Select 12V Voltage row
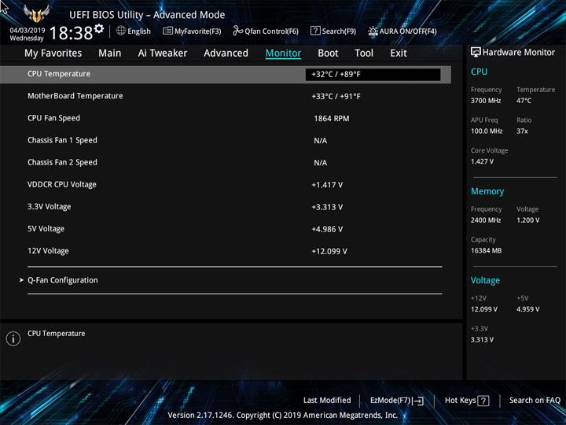Screen dimensions: 566x425 coord(48,251)
